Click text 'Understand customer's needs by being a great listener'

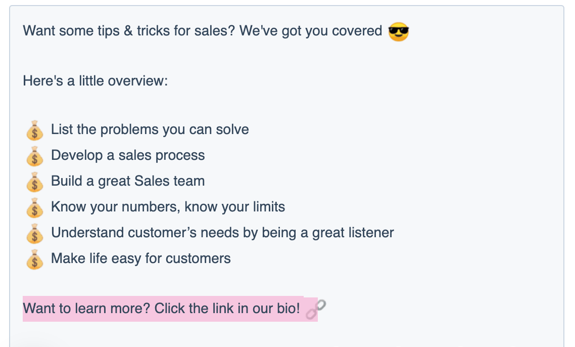click(223, 233)
